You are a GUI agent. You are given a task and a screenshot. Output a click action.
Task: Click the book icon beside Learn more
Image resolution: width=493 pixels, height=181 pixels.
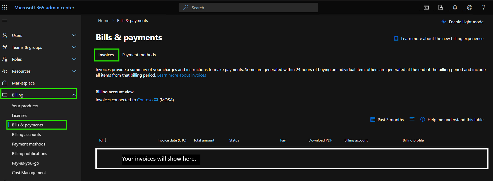click(396, 38)
